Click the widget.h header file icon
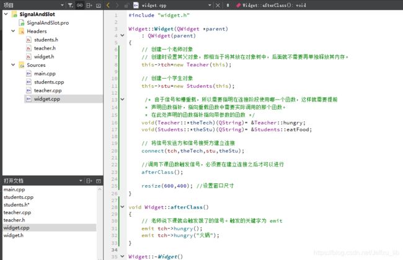The image size is (403, 260). 29,57
